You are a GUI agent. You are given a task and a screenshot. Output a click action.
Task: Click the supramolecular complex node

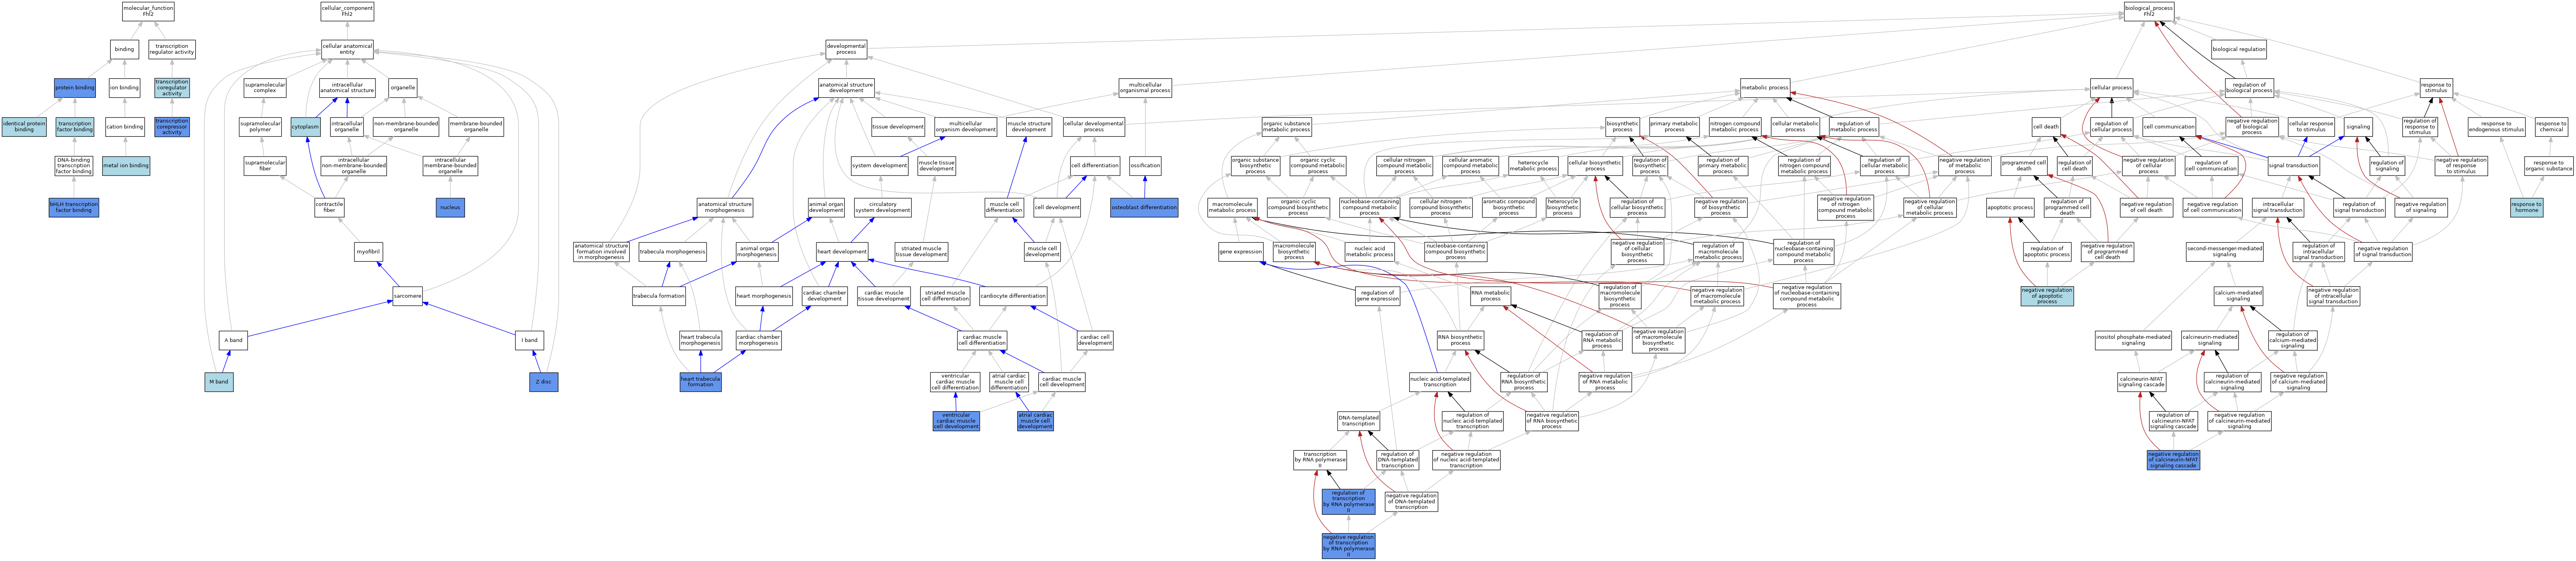coord(265,88)
